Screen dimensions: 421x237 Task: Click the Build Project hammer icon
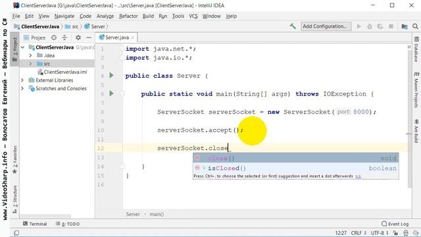tap(293, 26)
